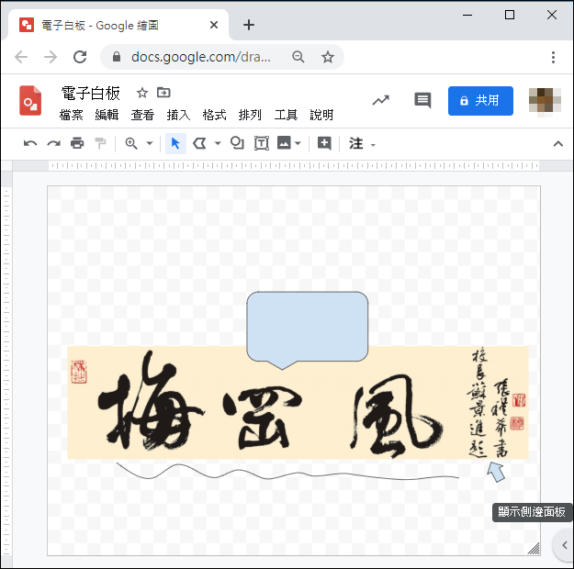
Task: Open the 格式 menu
Action: click(215, 115)
